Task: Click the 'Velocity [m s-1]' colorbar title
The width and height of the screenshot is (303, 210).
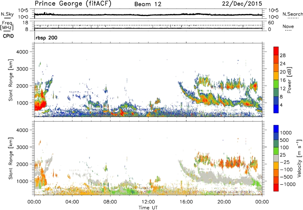Action: coord(299,158)
